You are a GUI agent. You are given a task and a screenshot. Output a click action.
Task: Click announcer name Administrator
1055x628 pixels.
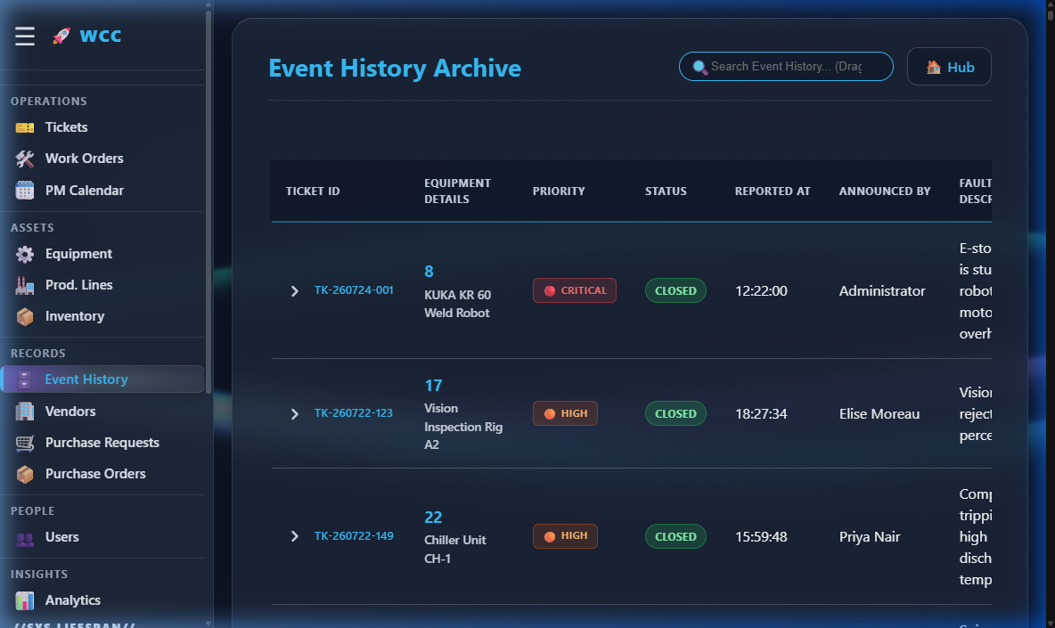[x=882, y=291]
